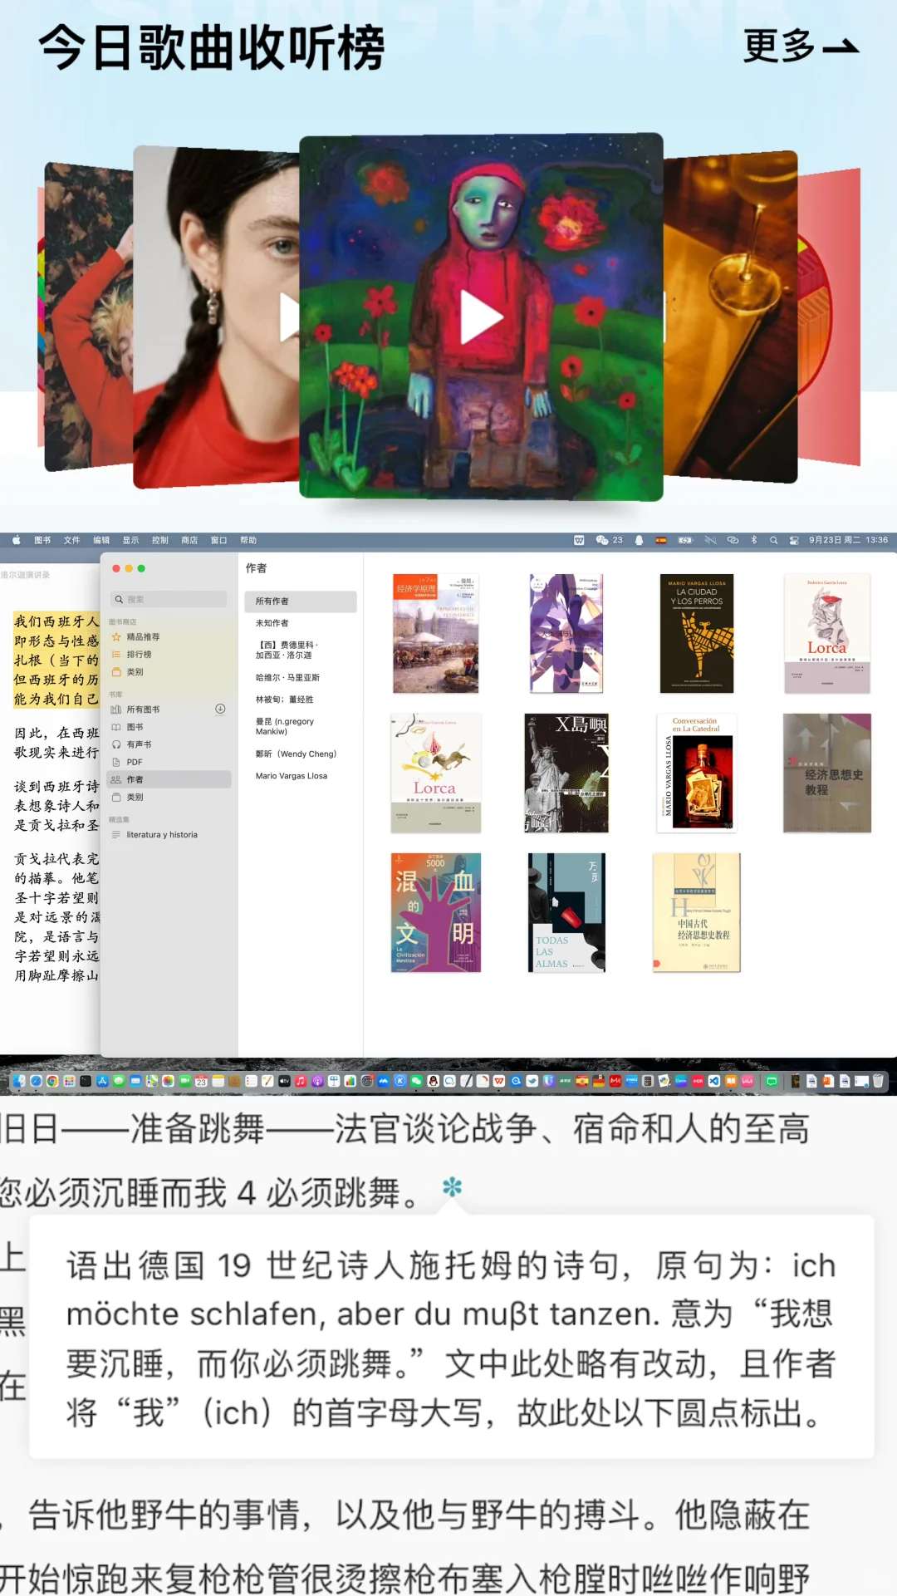Viewport: 897px width, 1596px height.
Task: Click the WPS menu bar icon
Action: click(x=579, y=540)
